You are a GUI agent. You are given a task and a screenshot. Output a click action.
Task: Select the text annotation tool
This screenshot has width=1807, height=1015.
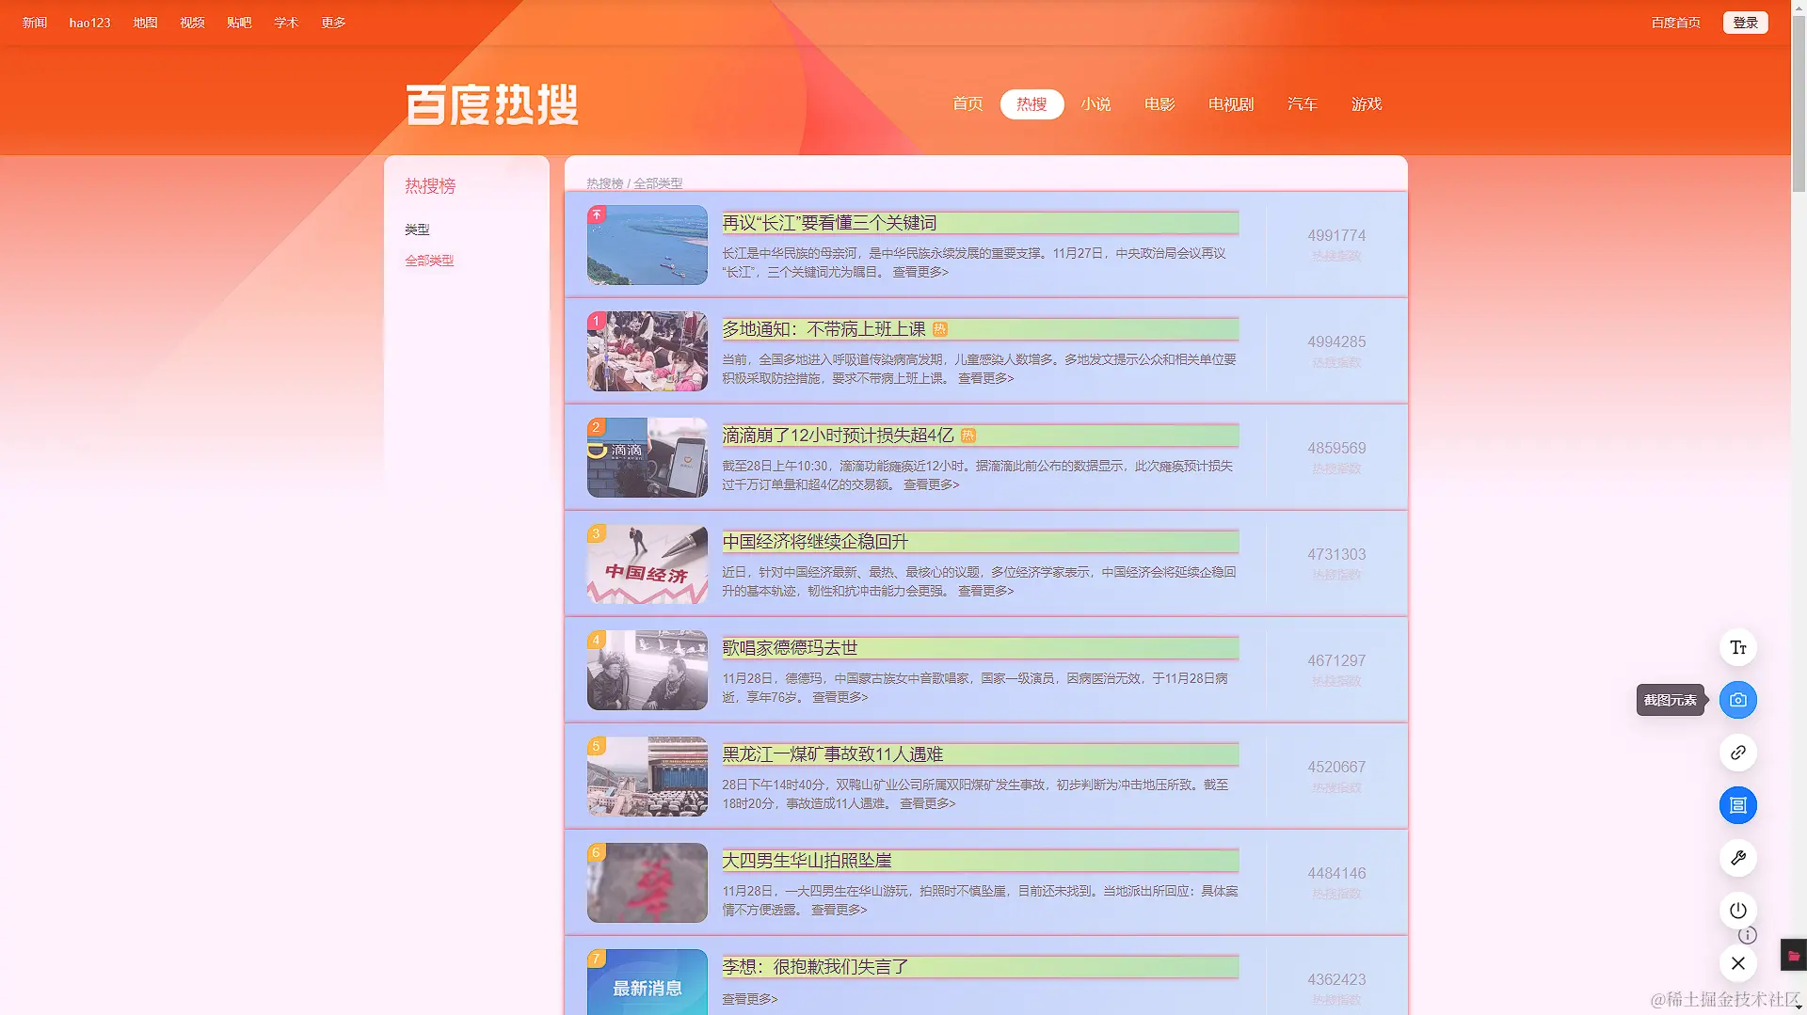(x=1737, y=647)
